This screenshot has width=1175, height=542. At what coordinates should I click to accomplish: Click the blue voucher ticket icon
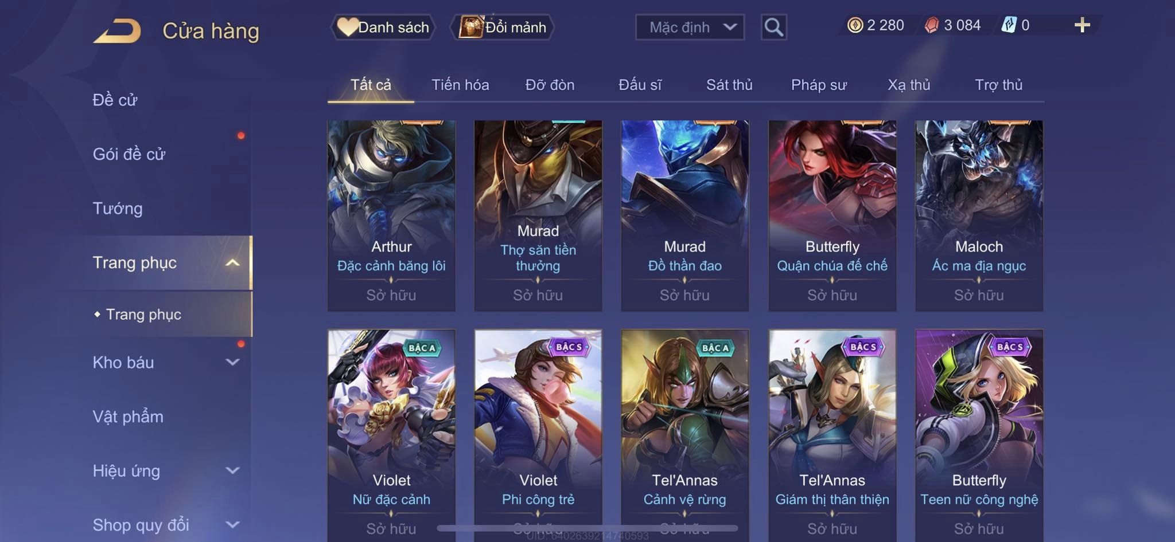click(1009, 25)
